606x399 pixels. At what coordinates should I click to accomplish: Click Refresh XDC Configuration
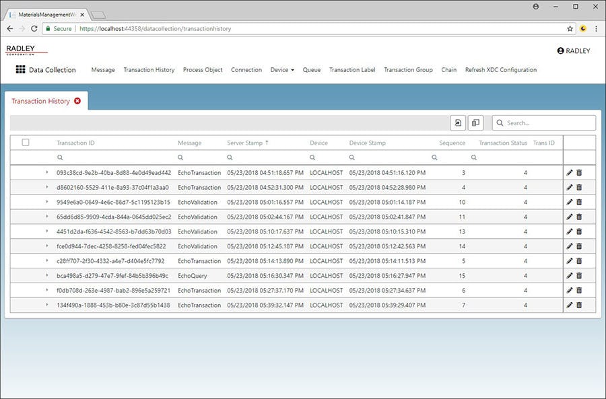501,69
